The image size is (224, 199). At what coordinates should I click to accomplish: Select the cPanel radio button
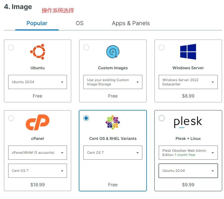pos(11,118)
